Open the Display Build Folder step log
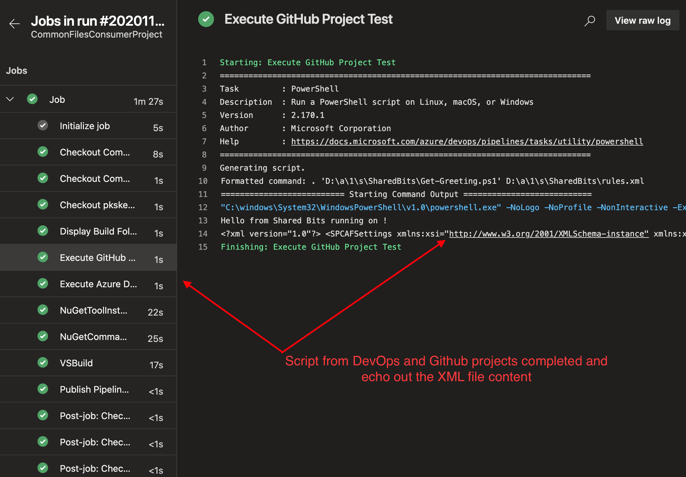The image size is (686, 477). coord(98,231)
